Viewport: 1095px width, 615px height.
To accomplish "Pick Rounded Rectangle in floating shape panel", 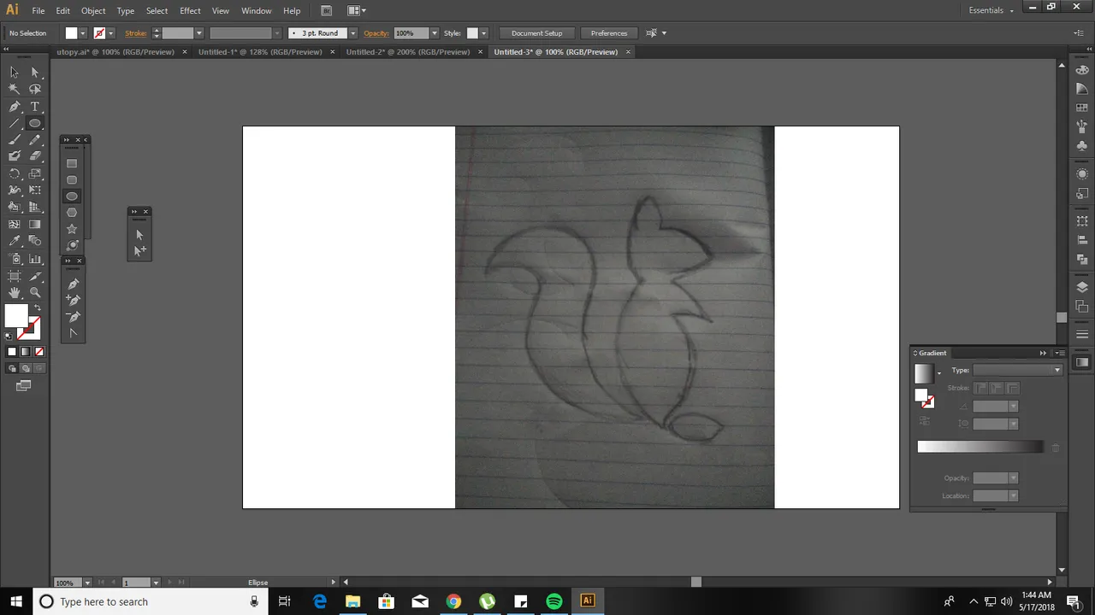I will click(72, 180).
